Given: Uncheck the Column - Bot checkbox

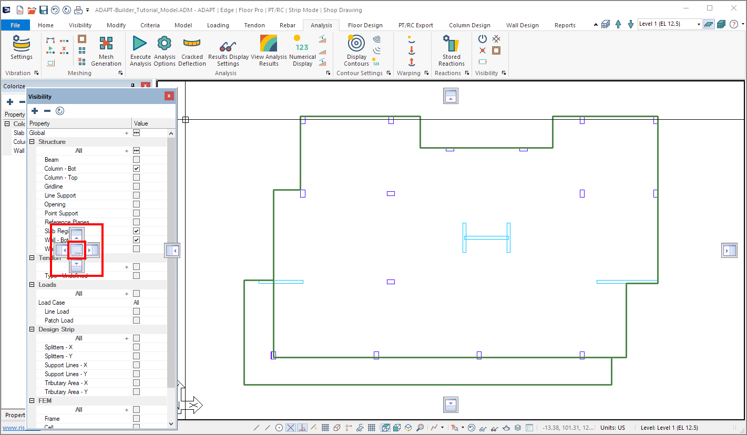Looking at the screenshot, I should 137,169.
